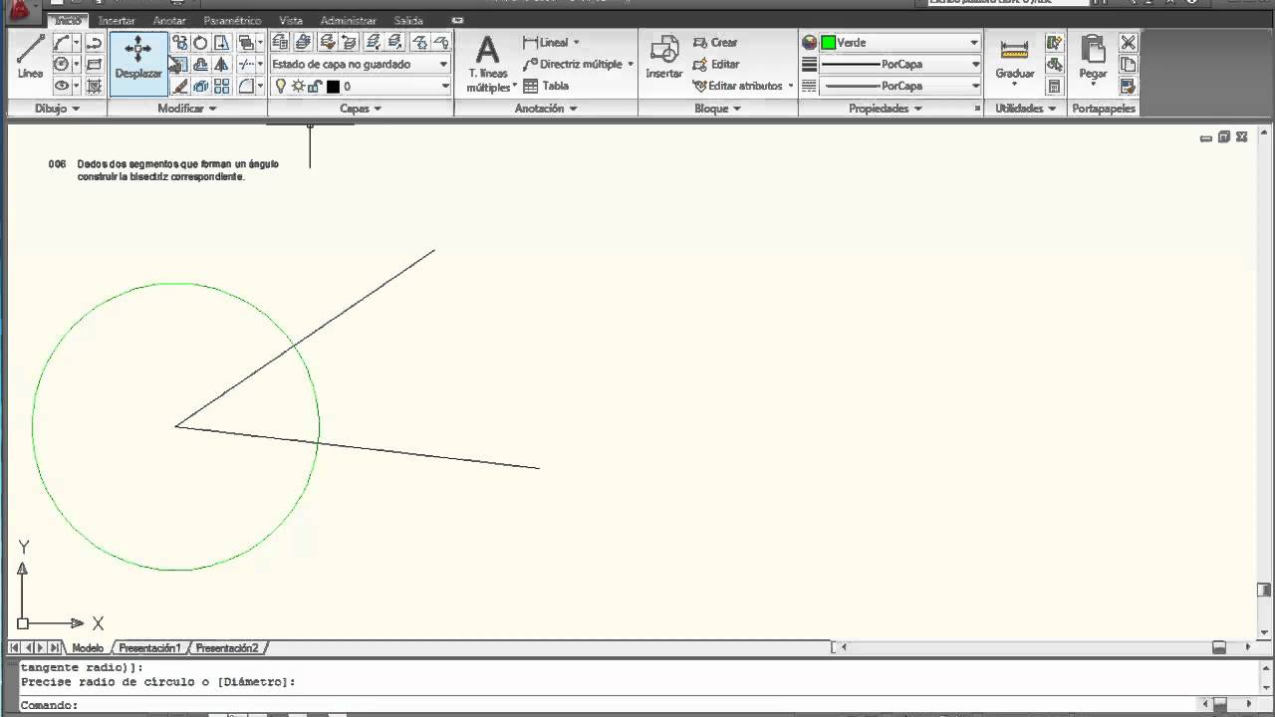Screen dimensions: 1275x717
Task: Click the black layer color swatch
Action: coord(333,87)
